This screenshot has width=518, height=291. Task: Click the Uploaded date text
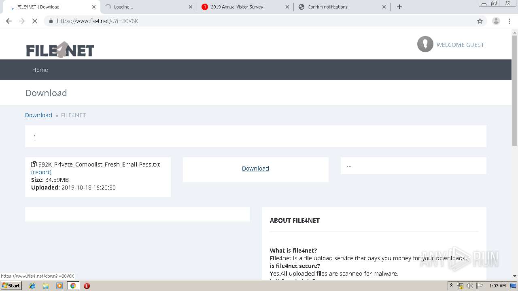[73, 188]
